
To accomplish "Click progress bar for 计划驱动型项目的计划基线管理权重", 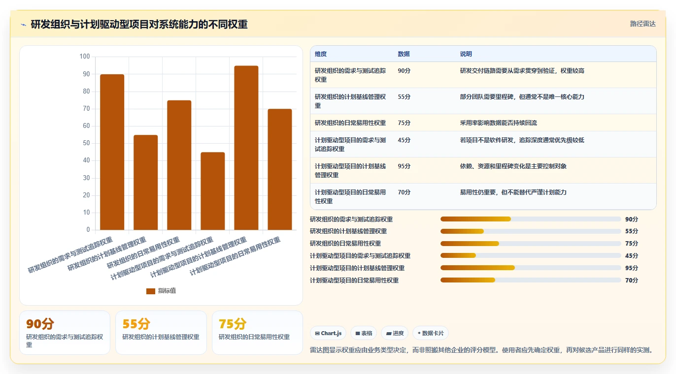I will pyautogui.click(x=531, y=268).
